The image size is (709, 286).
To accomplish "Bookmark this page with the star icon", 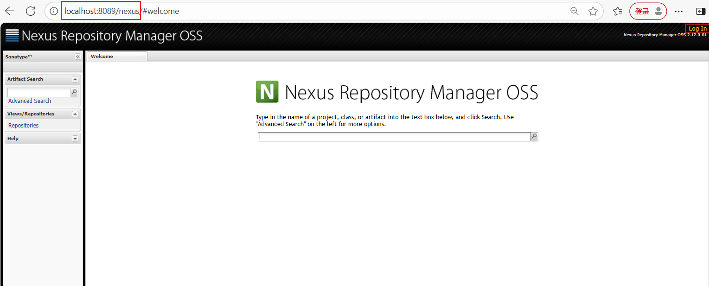I will click(x=593, y=11).
